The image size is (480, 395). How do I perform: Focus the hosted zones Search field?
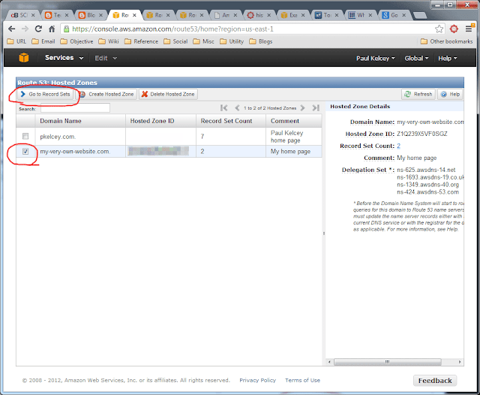(75, 108)
